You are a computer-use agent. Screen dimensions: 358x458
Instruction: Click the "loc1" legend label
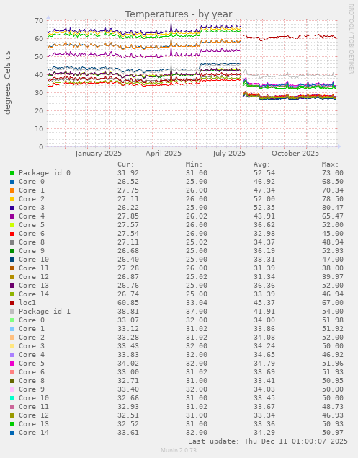[27, 303]
